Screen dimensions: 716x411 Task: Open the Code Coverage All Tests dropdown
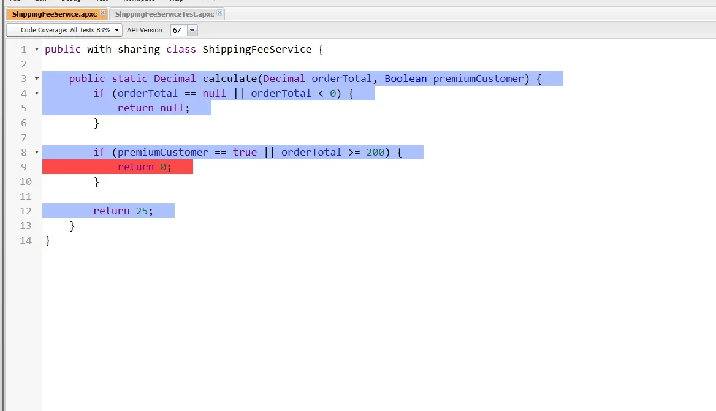[x=65, y=30]
